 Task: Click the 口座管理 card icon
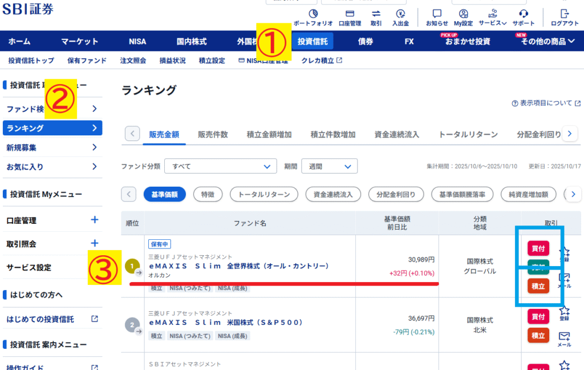tap(350, 14)
